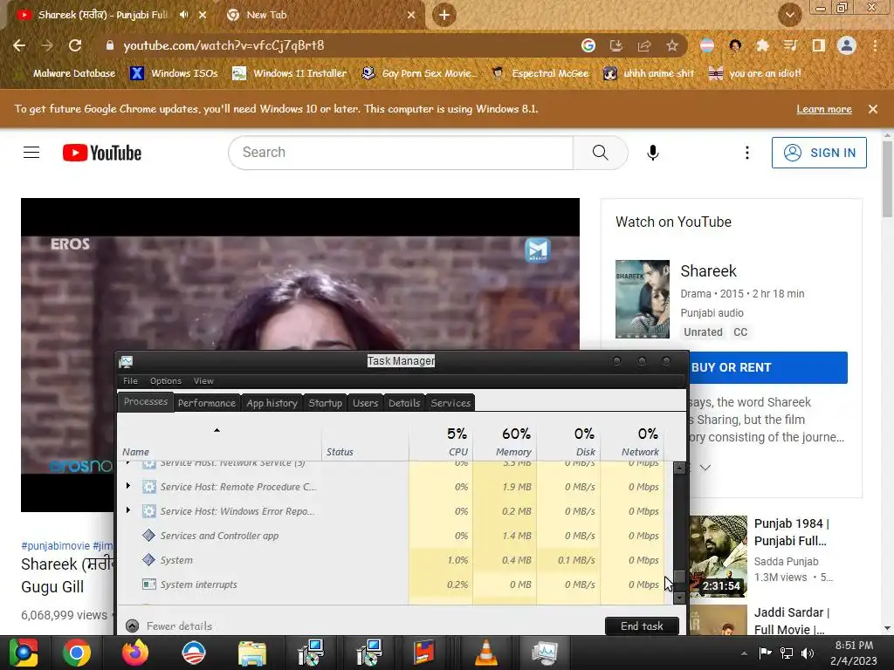Dismiss the Chrome update info banner
The image size is (894, 670).
tap(873, 109)
